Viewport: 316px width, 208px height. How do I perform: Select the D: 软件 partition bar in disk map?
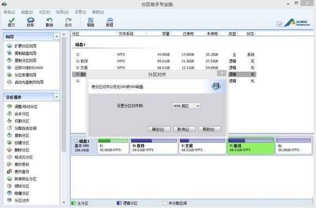point(154,145)
